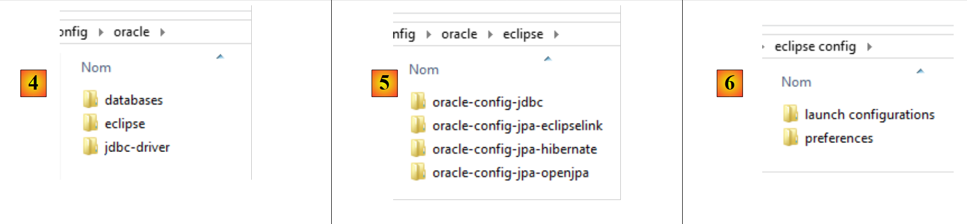Viewport: 967px width, 224px height.
Task: Click the jdbc-driver folder icon
Action: (90, 146)
